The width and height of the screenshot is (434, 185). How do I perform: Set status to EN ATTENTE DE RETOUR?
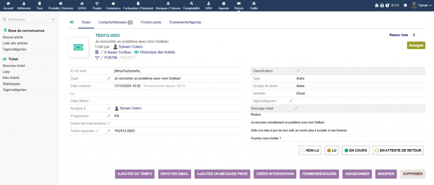click(x=398, y=150)
